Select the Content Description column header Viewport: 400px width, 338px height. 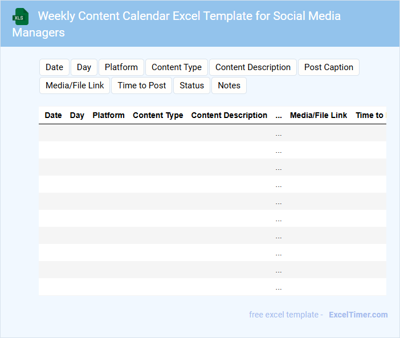229,115
